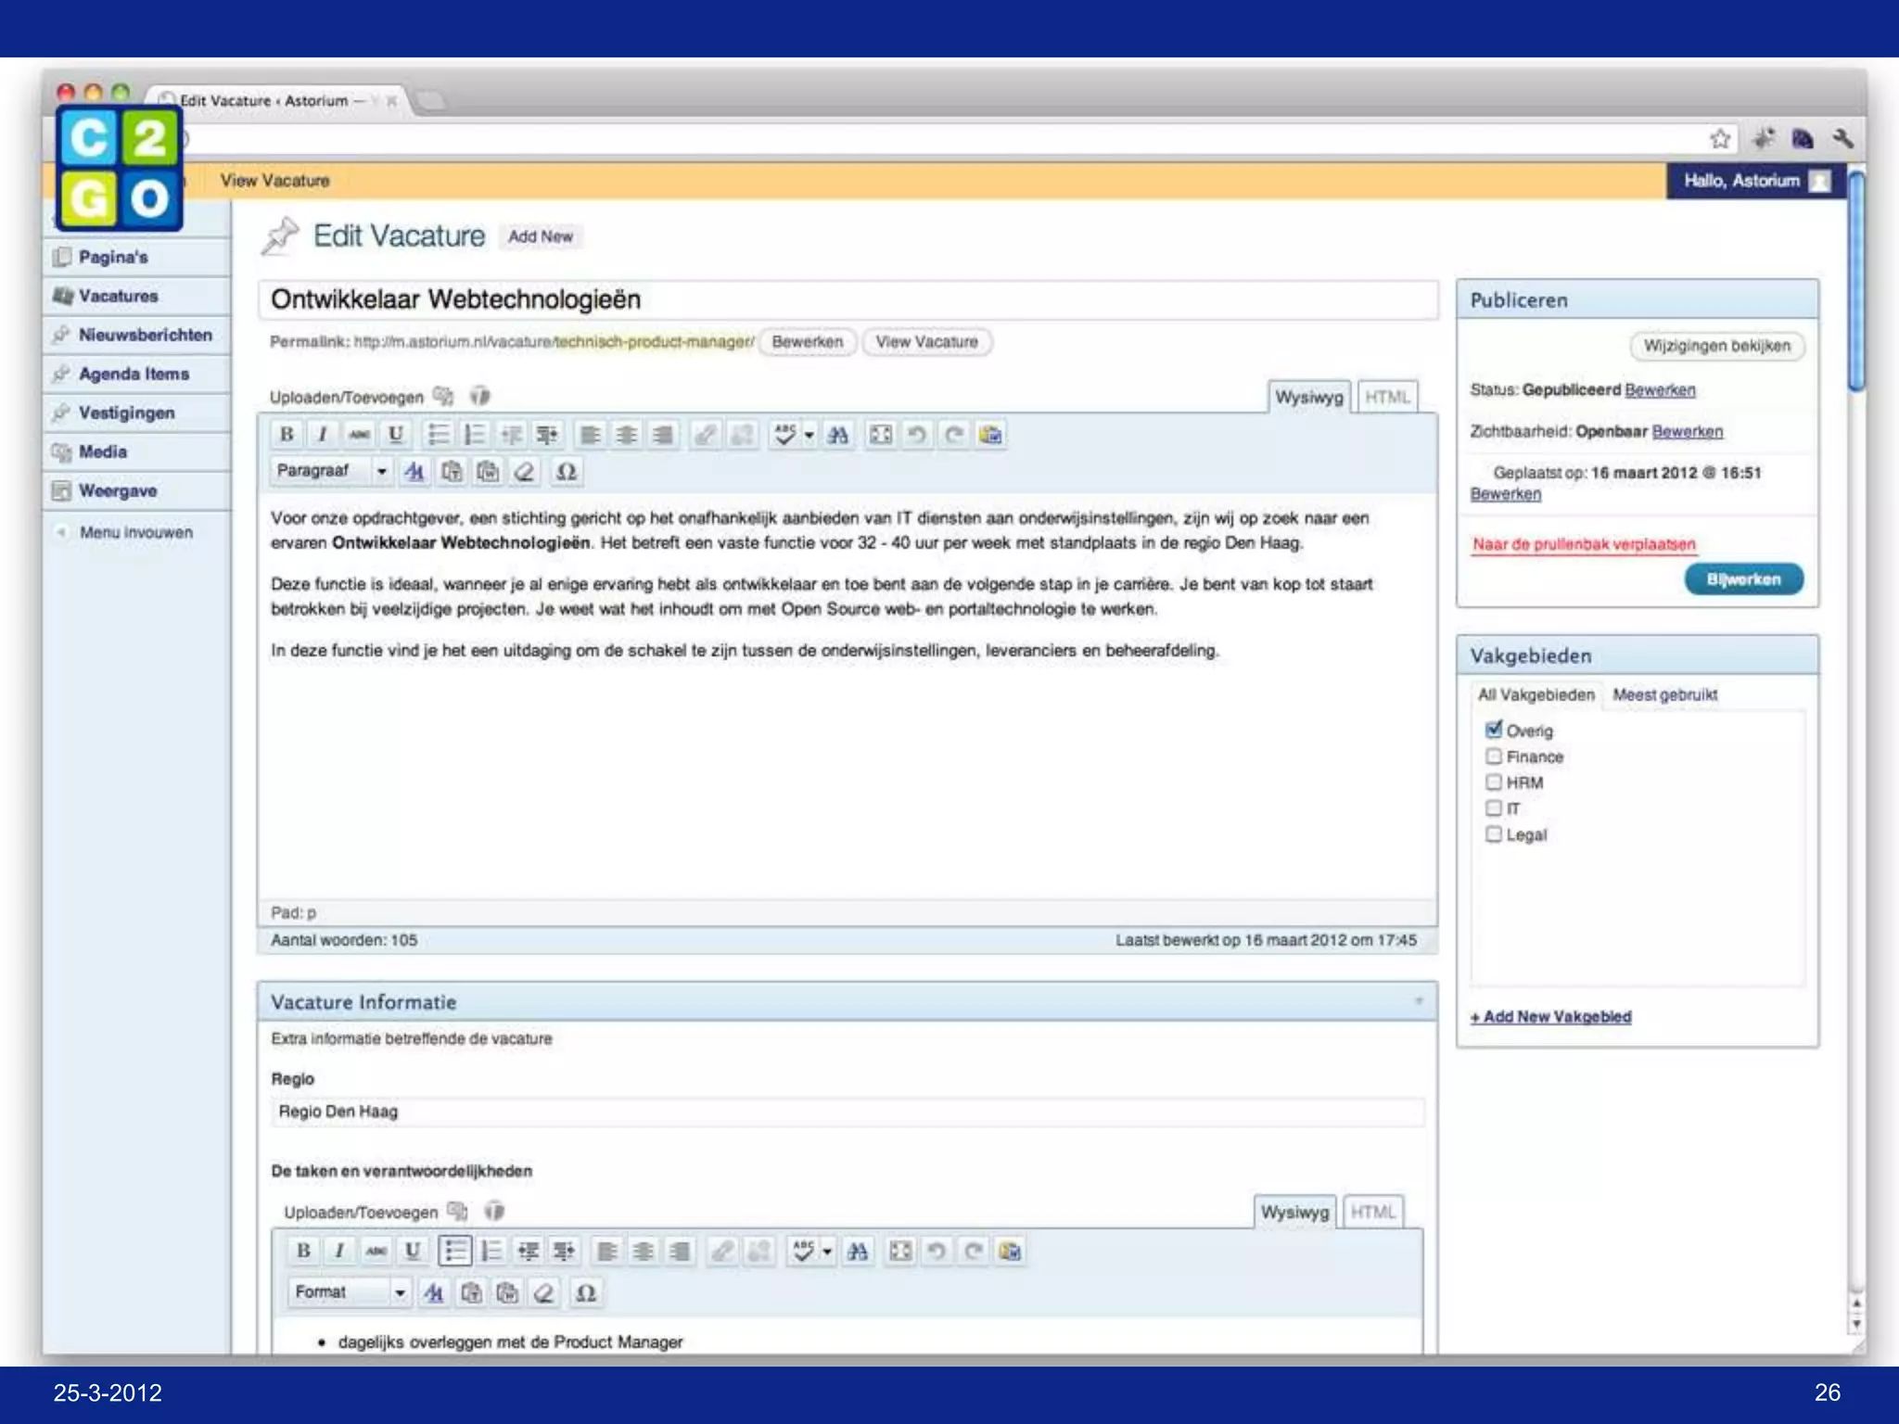Image resolution: width=1899 pixels, height=1424 pixels.
Task: Uncheck the Overig vakgebied checkbox
Action: (x=1493, y=730)
